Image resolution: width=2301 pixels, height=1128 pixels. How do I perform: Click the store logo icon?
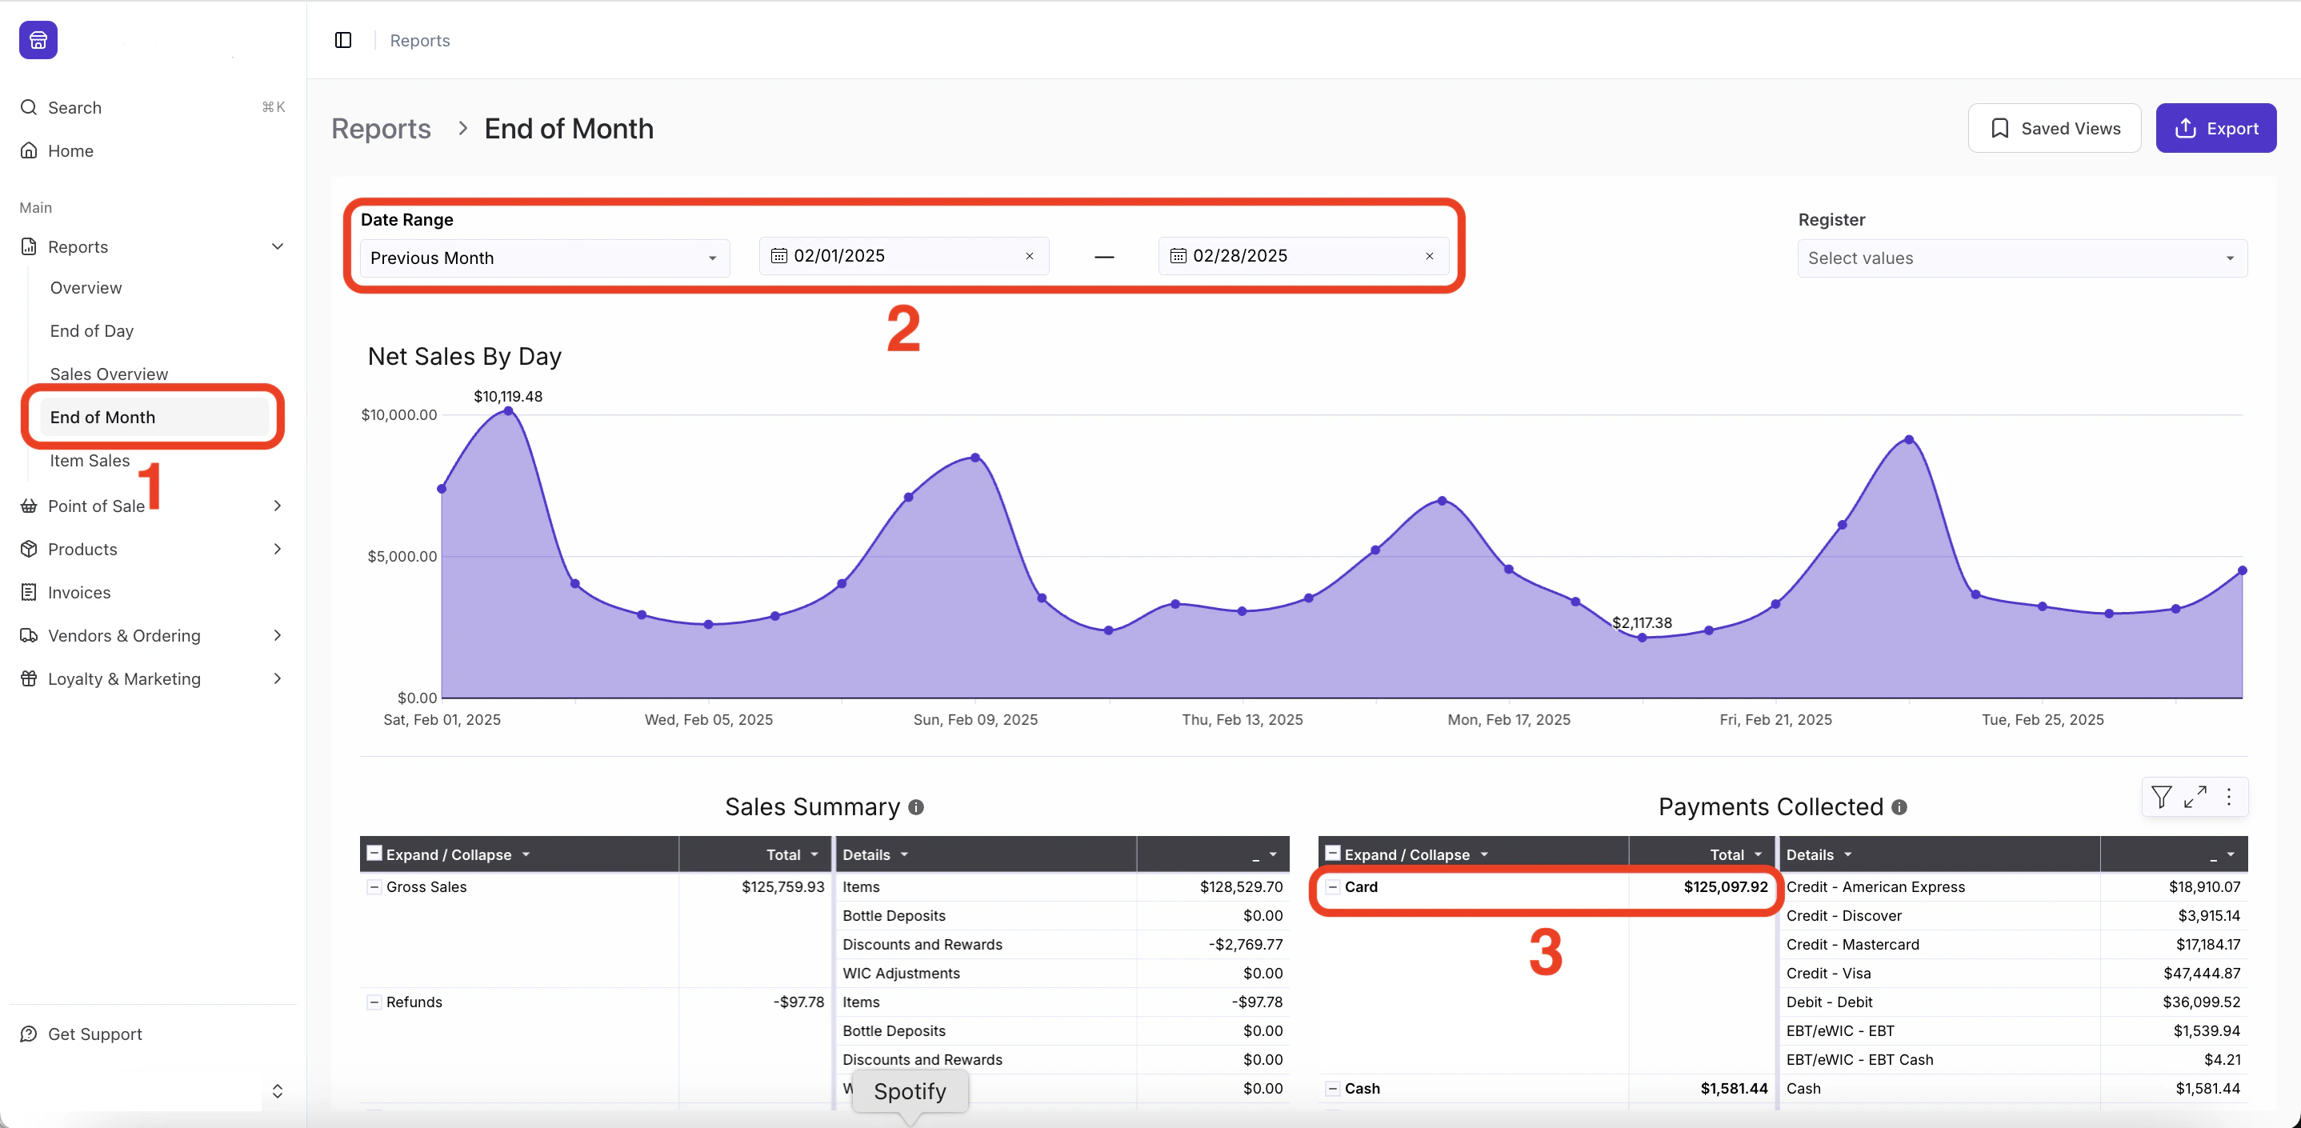[38, 40]
